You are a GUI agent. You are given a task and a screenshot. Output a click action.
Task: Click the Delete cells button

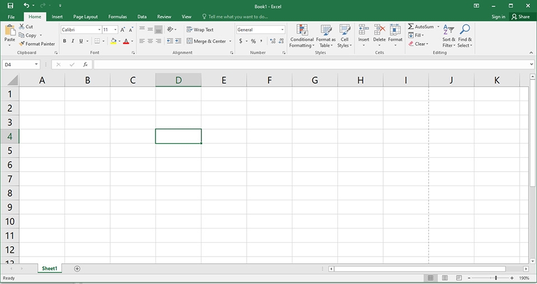coord(379,35)
